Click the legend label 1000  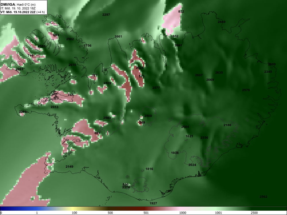183,213
